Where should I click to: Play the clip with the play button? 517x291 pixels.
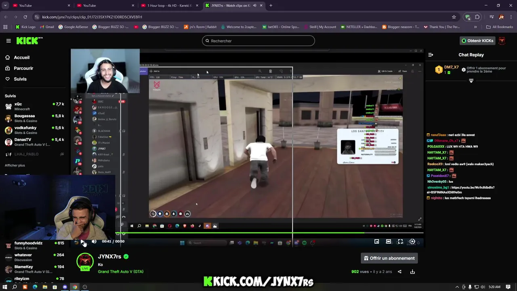click(x=82, y=242)
